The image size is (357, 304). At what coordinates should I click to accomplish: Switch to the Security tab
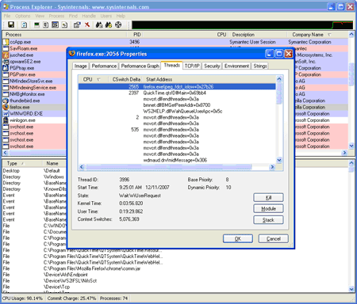212,66
